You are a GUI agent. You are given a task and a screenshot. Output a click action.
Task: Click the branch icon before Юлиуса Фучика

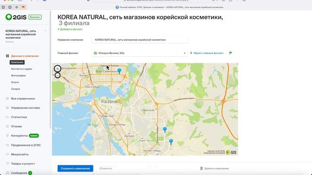pyautogui.click(x=96, y=53)
